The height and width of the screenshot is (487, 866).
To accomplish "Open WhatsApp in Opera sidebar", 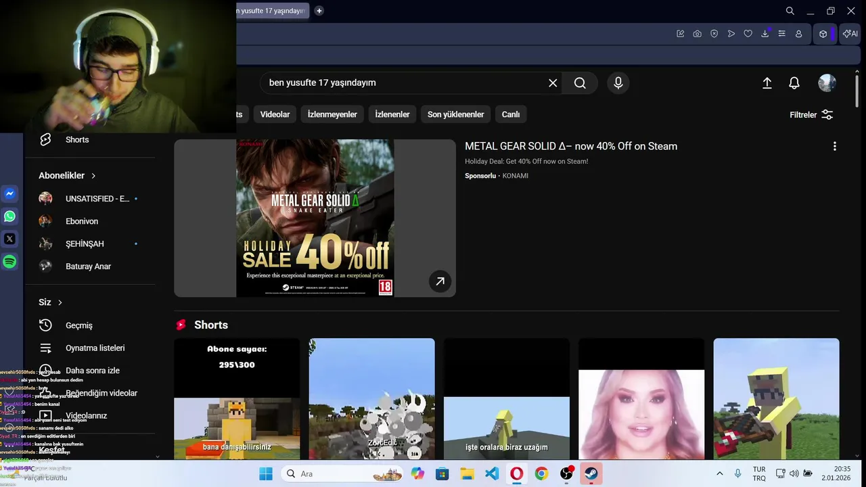I will pos(9,216).
